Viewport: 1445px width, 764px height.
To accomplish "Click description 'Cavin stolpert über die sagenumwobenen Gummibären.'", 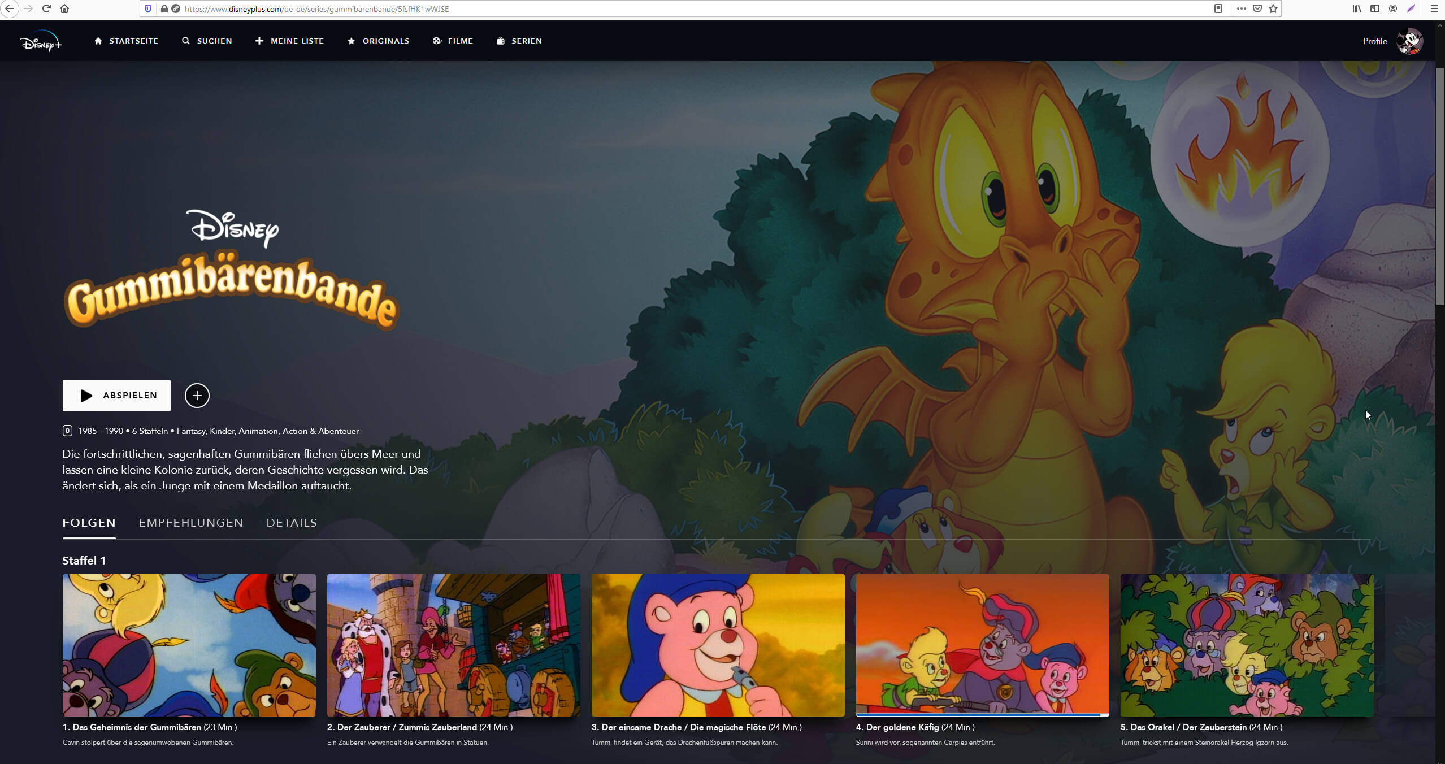I will pyautogui.click(x=148, y=743).
